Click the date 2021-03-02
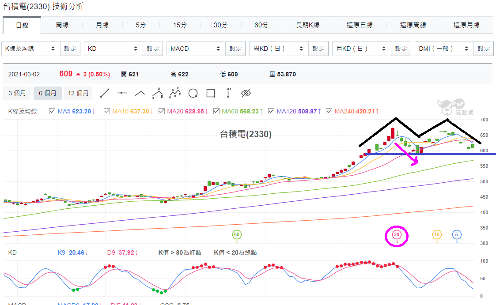 24,74
